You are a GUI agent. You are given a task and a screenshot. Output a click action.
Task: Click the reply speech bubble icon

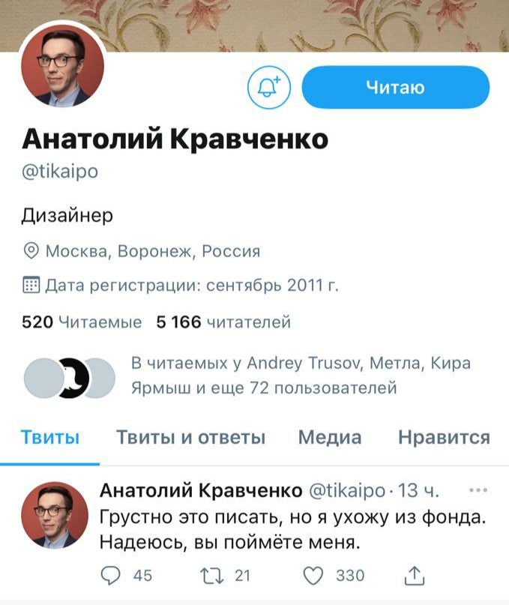point(110,575)
